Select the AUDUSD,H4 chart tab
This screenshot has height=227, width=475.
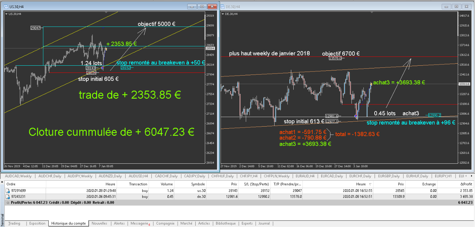138,176
